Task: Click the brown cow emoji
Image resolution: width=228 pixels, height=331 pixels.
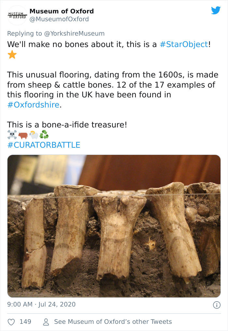Action: tap(23, 135)
